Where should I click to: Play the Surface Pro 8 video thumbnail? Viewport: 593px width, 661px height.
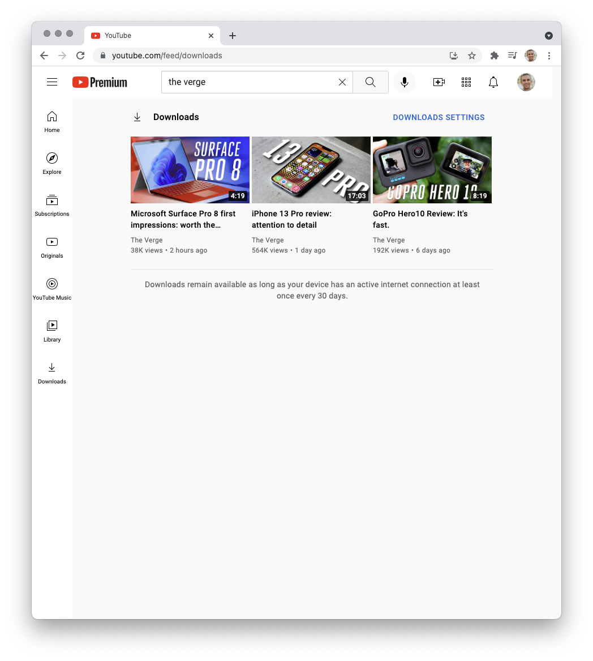[190, 170]
